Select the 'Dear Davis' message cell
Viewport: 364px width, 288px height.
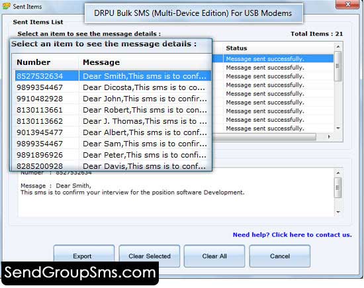(144, 166)
